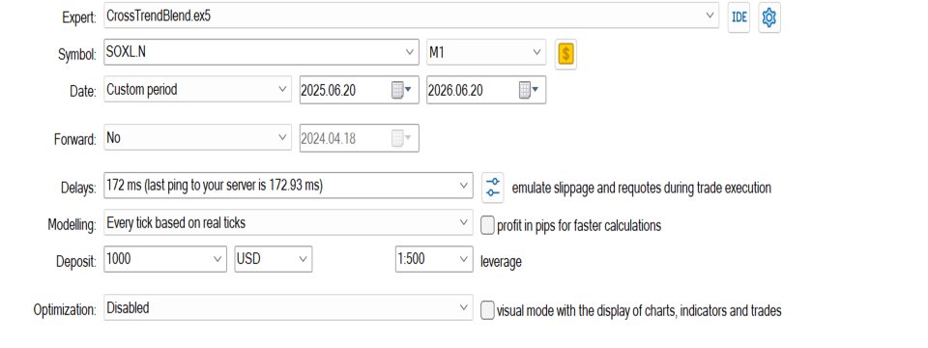Screen dimensions: 928x348
Task: Open the Forward mode dropdown
Action: tap(197, 137)
